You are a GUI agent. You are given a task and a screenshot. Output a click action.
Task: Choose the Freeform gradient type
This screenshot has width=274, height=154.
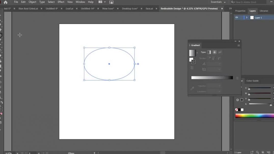(x=220, y=52)
